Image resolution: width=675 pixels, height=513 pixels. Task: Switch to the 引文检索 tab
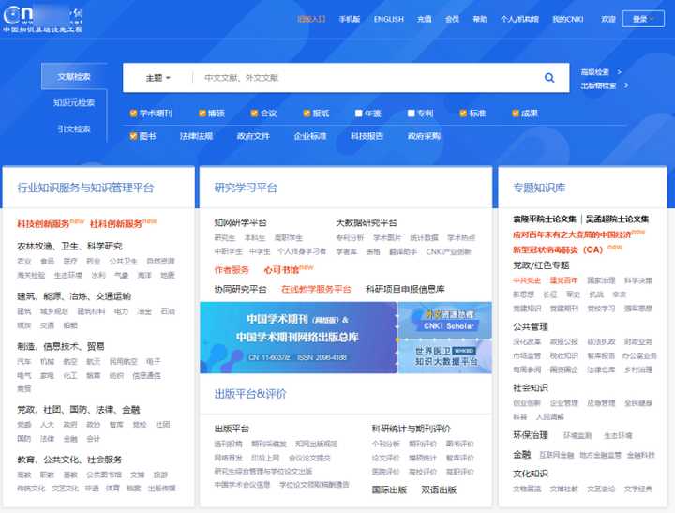(x=73, y=129)
